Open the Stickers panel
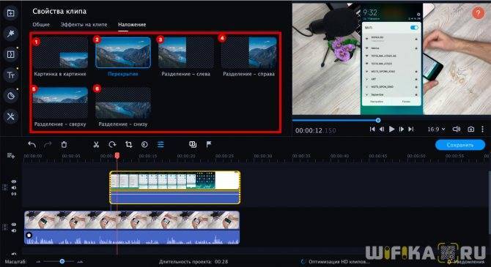 (x=11, y=96)
